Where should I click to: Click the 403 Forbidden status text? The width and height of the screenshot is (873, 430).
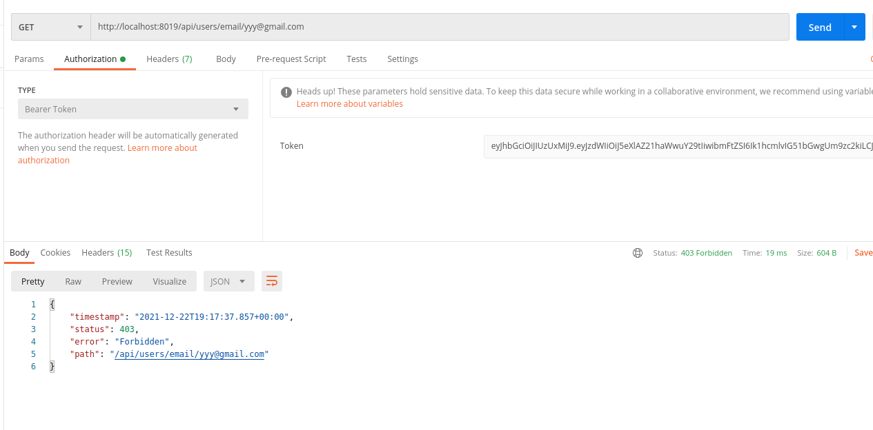[x=706, y=253]
